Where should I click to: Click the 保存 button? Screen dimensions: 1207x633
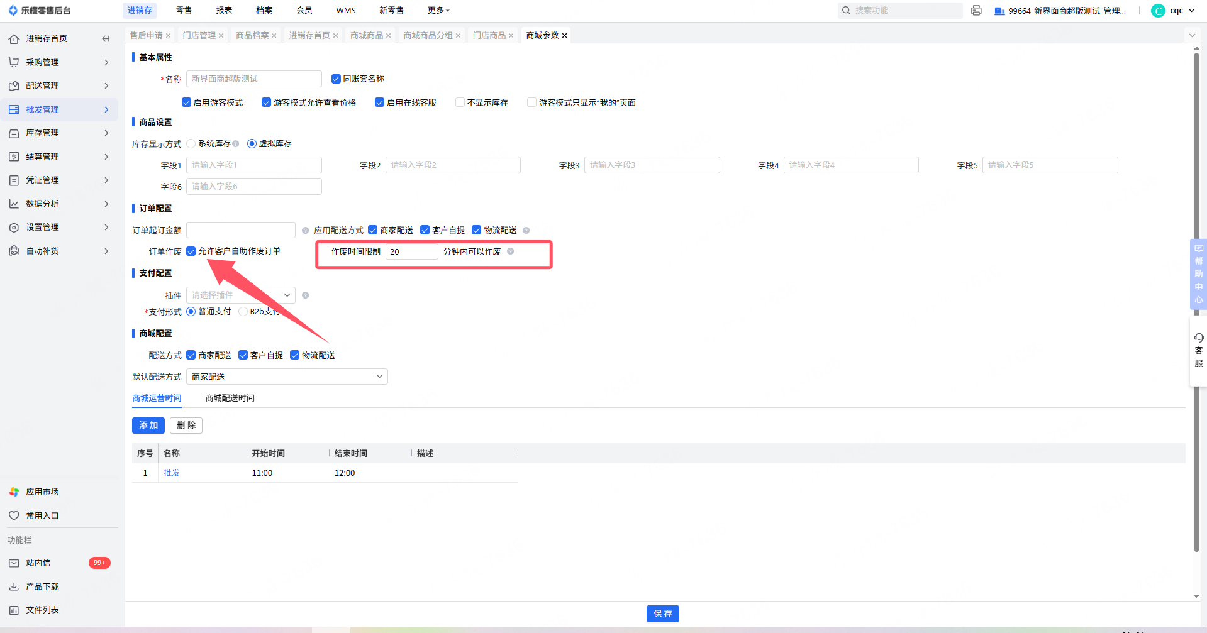[663, 614]
